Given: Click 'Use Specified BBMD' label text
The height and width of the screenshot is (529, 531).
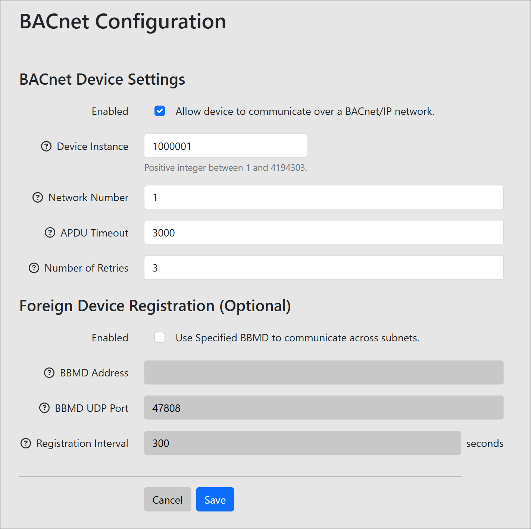Looking at the screenshot, I should tap(297, 338).
